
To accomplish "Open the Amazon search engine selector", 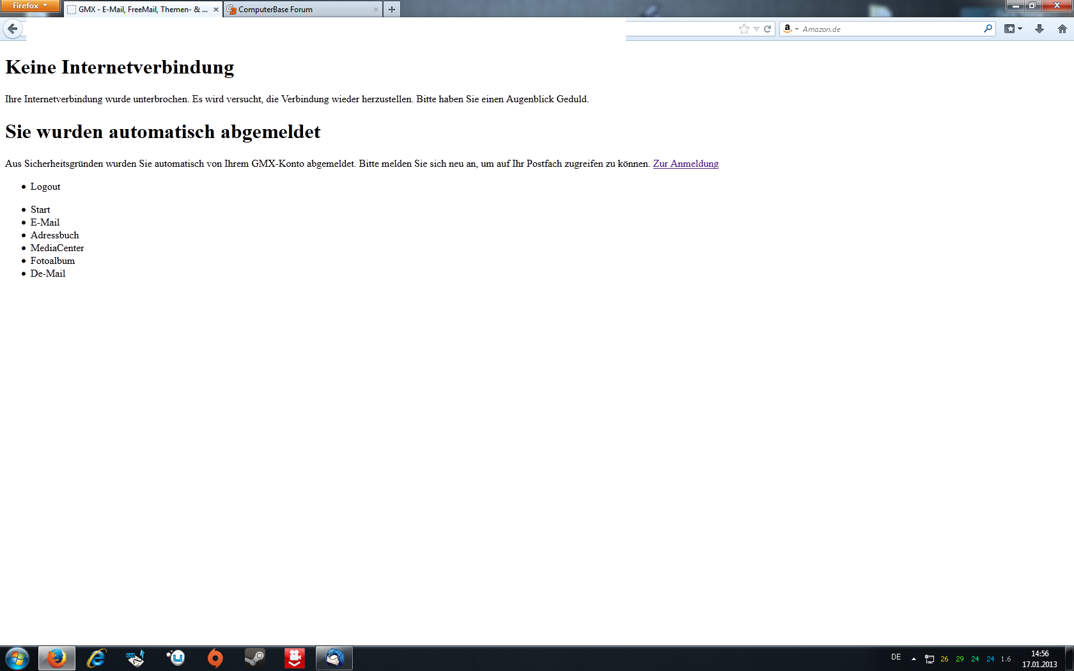I will [x=791, y=29].
